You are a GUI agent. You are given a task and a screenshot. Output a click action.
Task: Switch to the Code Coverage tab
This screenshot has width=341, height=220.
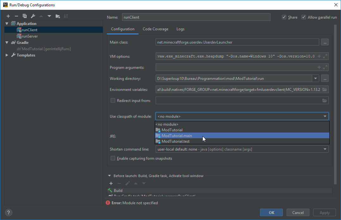(x=155, y=29)
